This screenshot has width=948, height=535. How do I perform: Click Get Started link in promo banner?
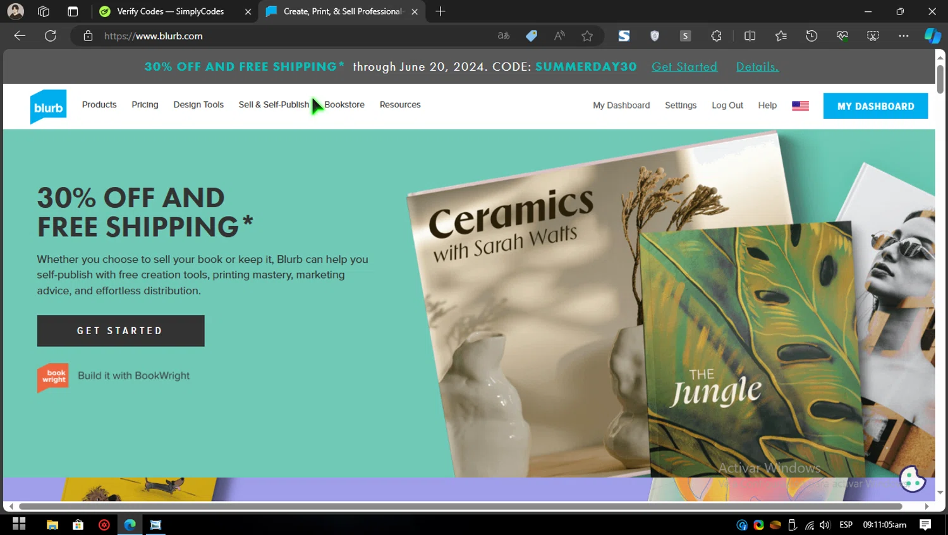684,66
